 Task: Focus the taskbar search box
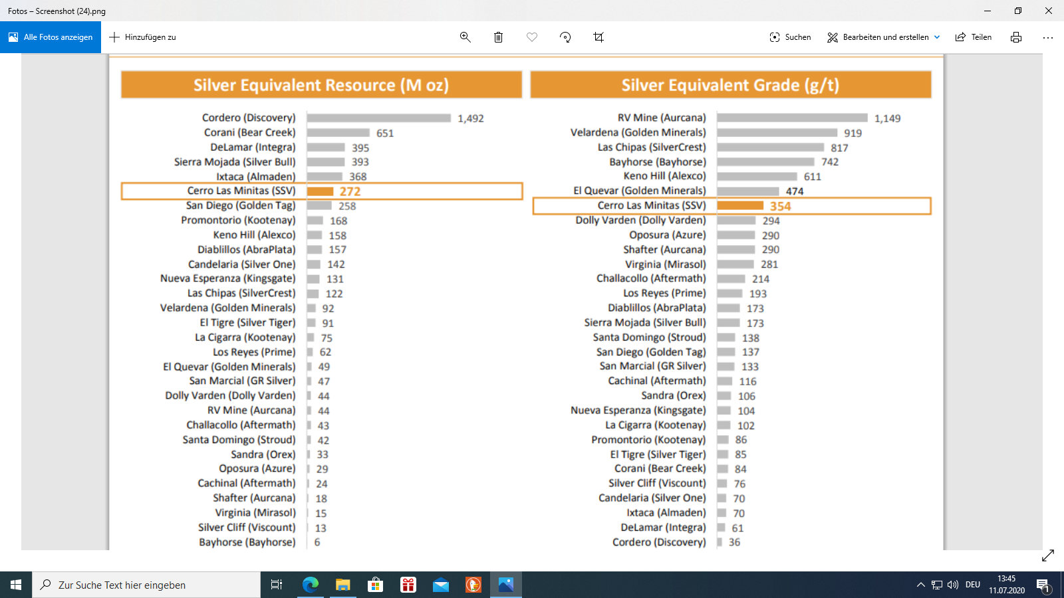click(146, 585)
